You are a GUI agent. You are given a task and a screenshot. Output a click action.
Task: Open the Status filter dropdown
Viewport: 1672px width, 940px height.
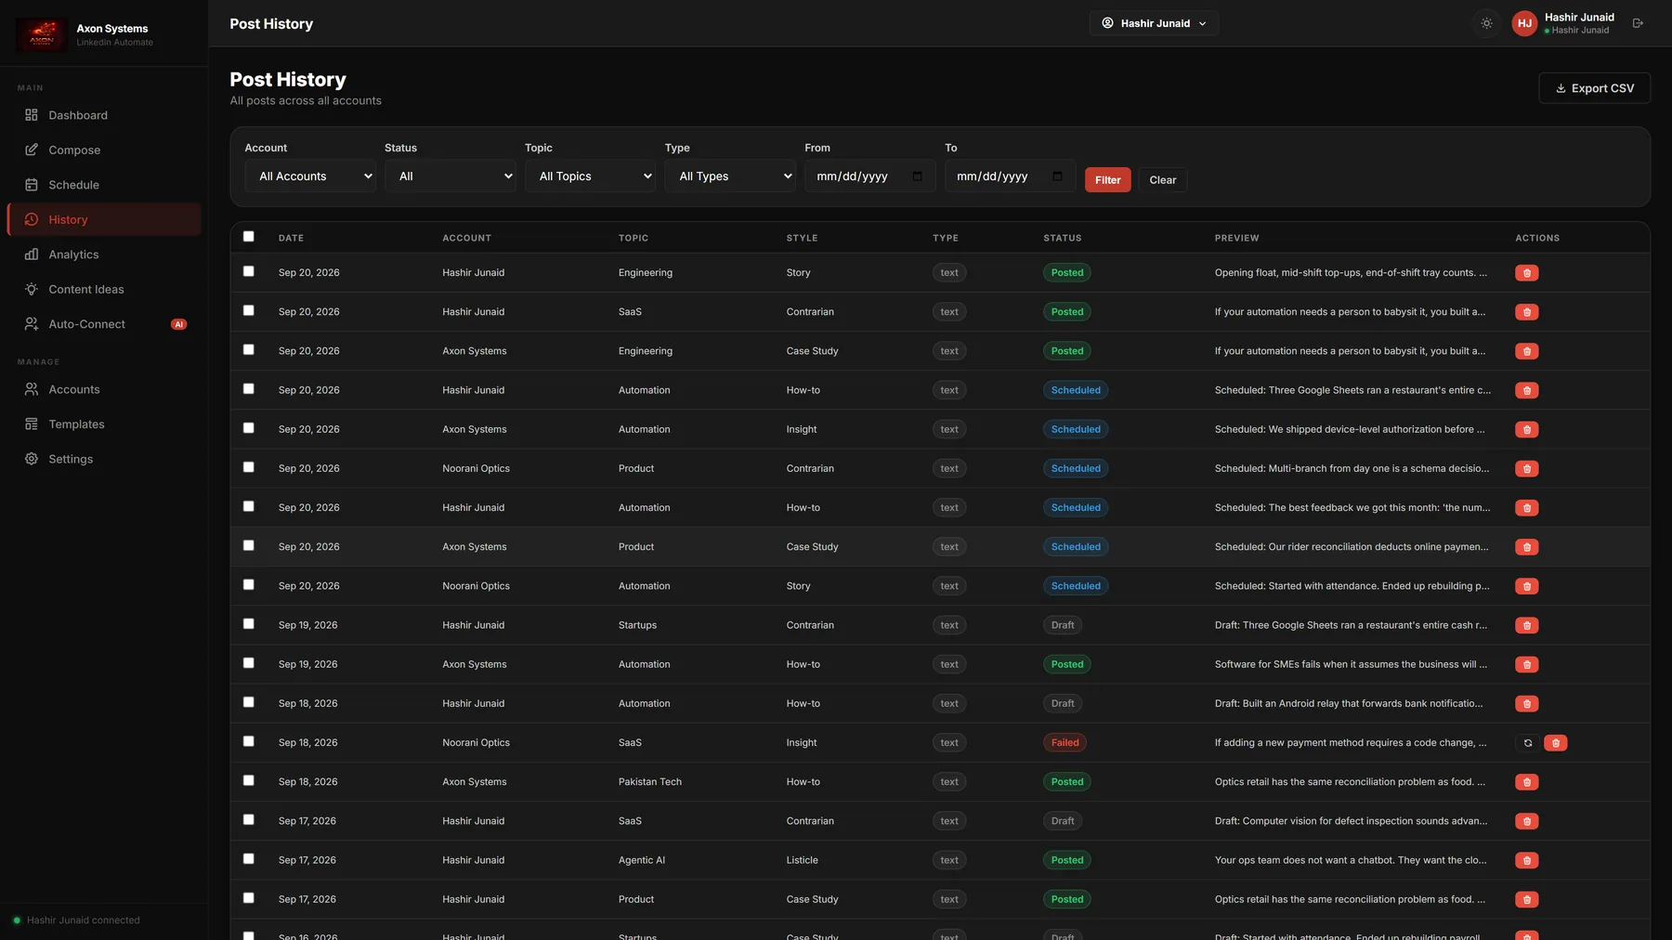point(451,176)
